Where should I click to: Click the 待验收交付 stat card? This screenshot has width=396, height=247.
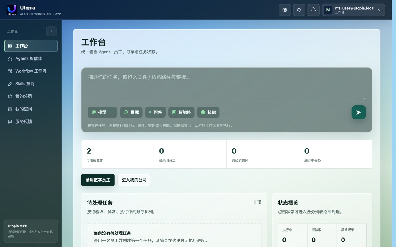click(x=263, y=154)
